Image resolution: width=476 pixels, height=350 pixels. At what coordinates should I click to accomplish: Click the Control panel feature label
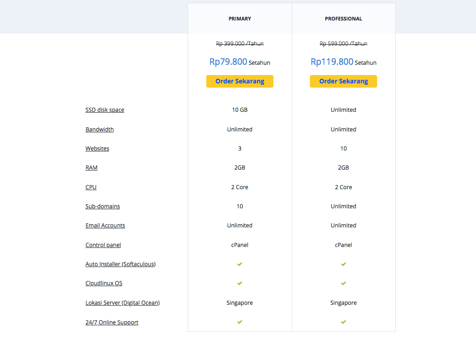(x=103, y=245)
